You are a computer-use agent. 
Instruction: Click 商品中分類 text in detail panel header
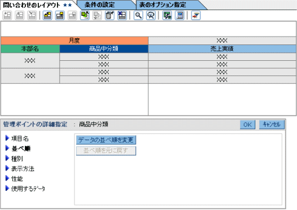(94, 124)
